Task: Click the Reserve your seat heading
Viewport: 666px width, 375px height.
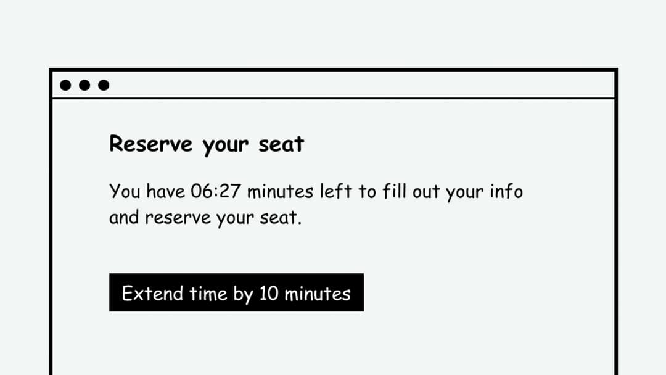Action: [207, 144]
